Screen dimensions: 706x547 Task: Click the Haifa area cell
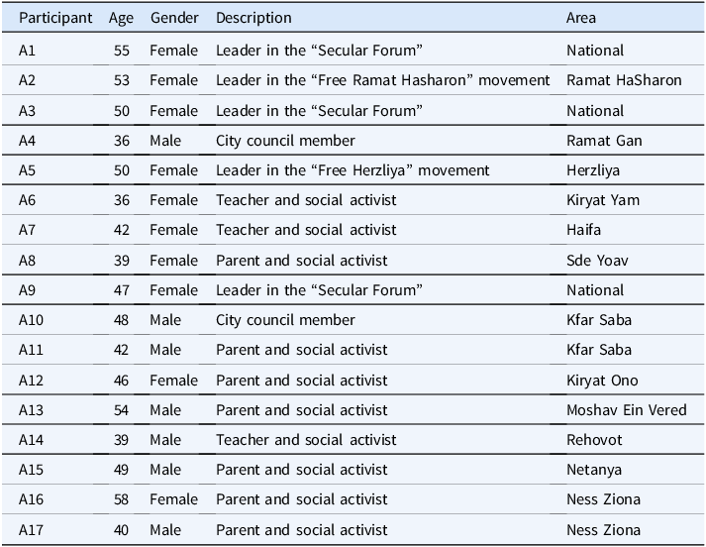[583, 230]
